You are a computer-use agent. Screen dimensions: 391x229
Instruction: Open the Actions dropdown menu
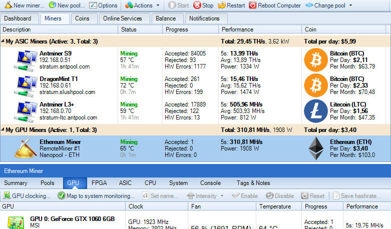(142, 5)
